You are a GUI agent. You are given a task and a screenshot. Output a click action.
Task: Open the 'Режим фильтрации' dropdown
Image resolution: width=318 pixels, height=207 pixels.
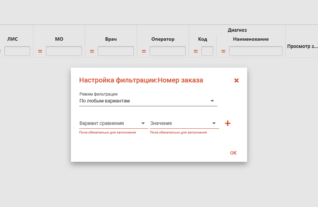(148, 101)
